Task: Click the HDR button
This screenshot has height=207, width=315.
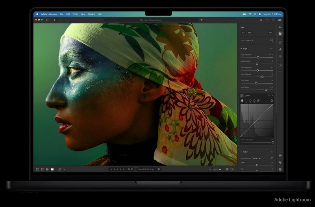Action: tap(270, 33)
